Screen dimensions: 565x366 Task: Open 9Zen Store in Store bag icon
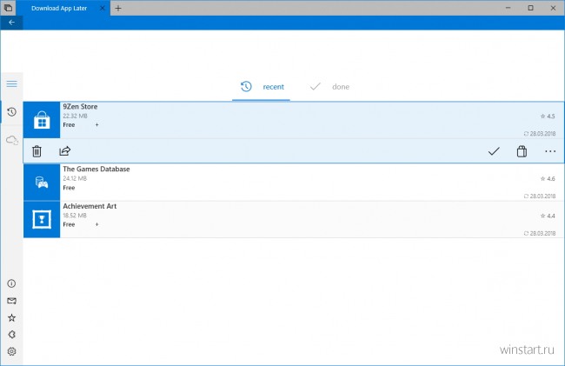tap(522, 151)
